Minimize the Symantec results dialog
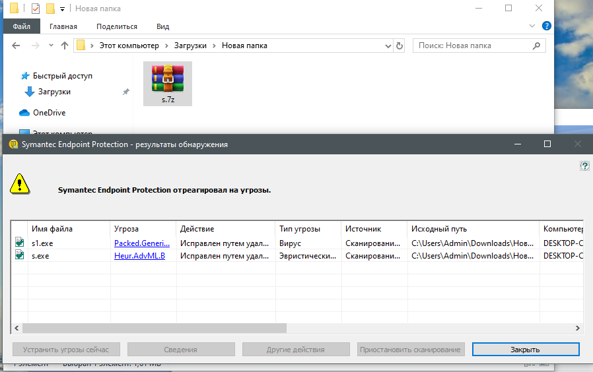The image size is (593, 372). 518,144
